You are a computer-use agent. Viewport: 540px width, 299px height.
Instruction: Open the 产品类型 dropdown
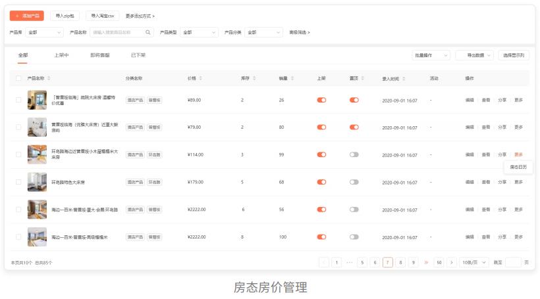tap(199, 32)
